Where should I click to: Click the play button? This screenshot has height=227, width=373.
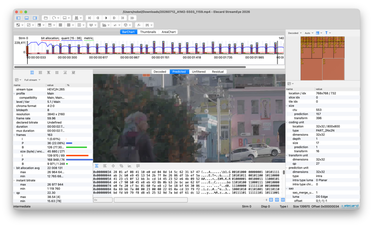(x=106, y=18)
